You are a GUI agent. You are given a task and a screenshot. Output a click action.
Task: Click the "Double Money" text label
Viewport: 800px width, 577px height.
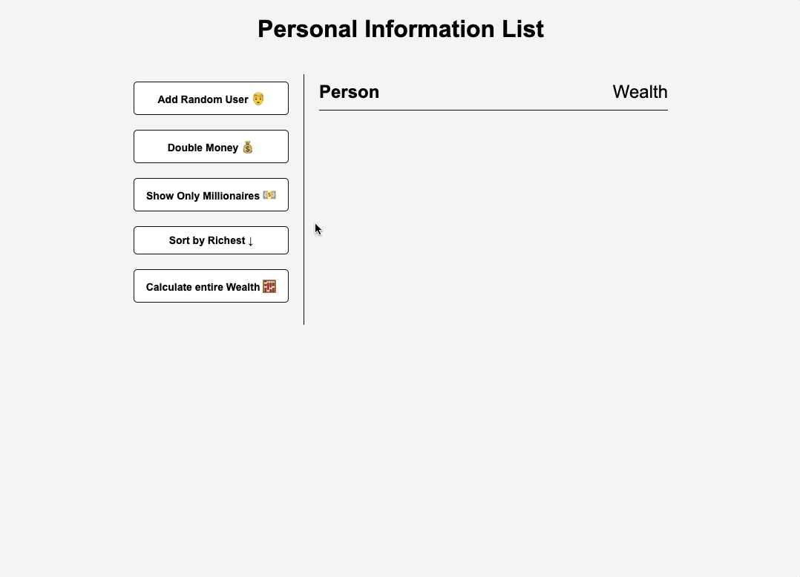[203, 148]
